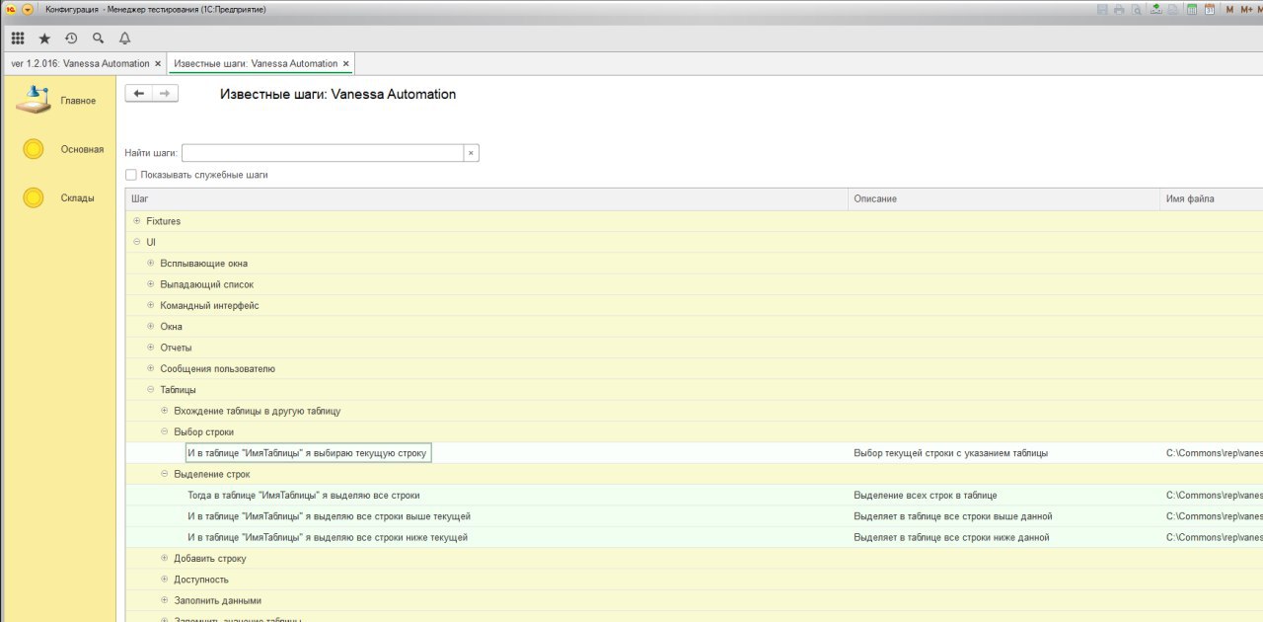Expand the Заполнить данными group
This screenshot has height=622, width=1263.
tap(165, 600)
